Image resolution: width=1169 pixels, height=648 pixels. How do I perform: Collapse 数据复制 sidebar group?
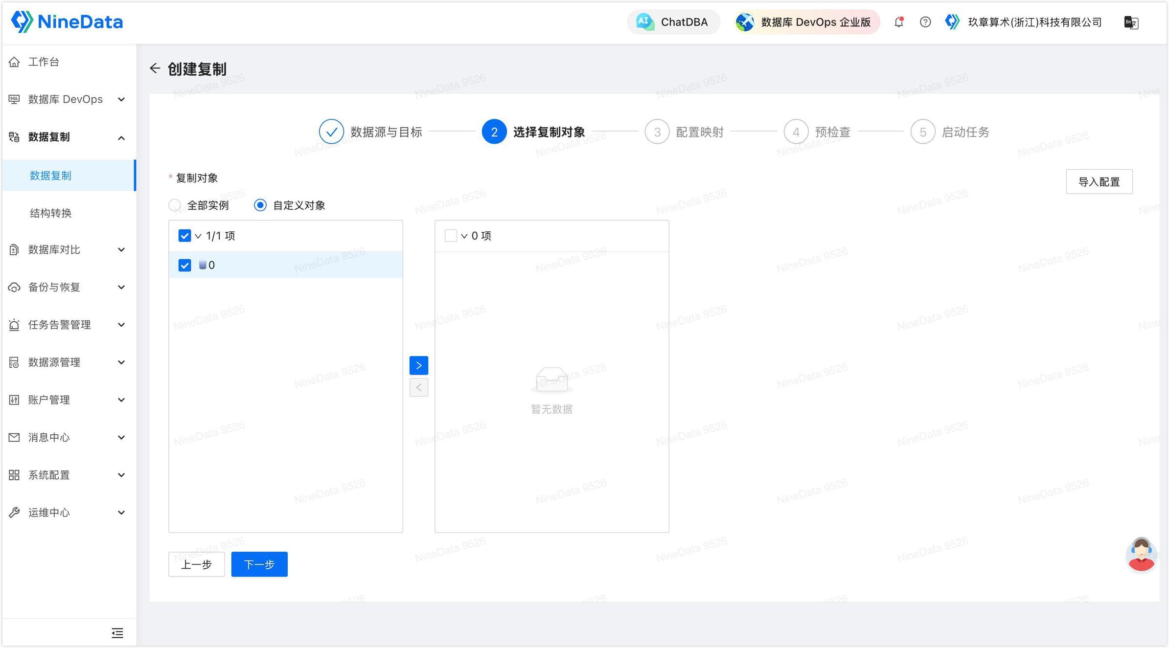point(69,137)
